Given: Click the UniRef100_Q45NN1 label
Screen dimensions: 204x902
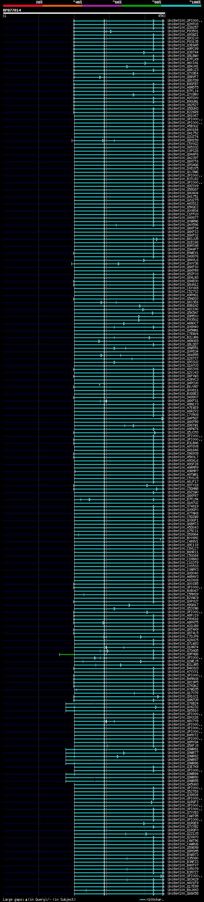Looking at the screenshot, I should pos(183,331).
